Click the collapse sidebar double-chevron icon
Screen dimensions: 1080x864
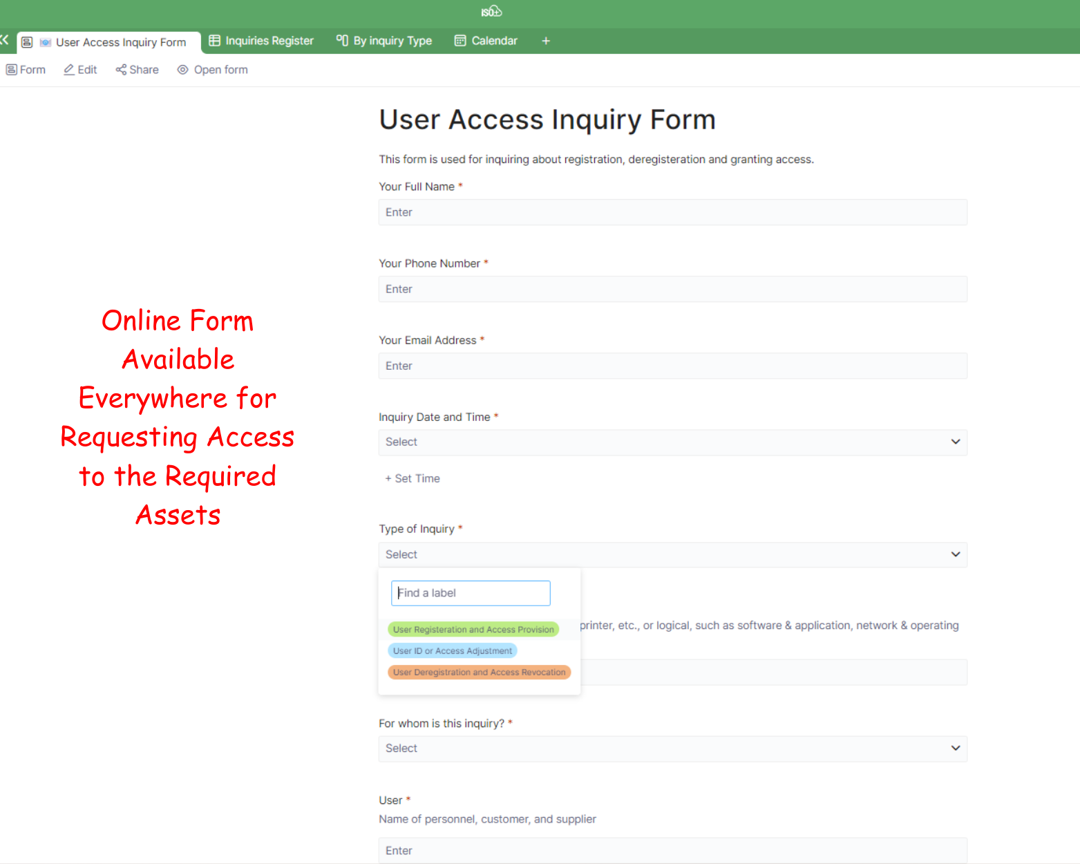(x=4, y=40)
